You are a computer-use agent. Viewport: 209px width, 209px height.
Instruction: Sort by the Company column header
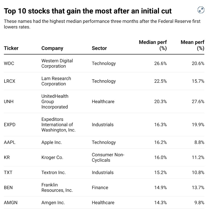point(52,48)
